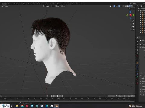Open File Explorer from the taskbar

coord(17,106)
